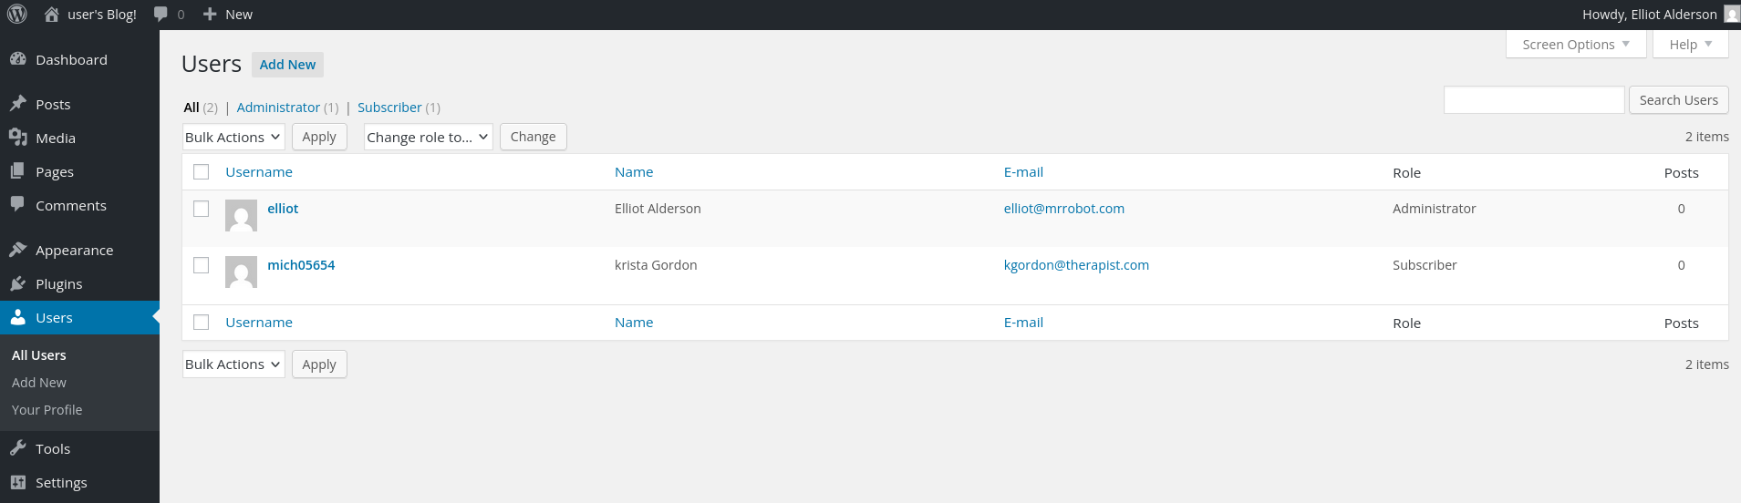Click the user search input field

pyautogui.click(x=1533, y=100)
